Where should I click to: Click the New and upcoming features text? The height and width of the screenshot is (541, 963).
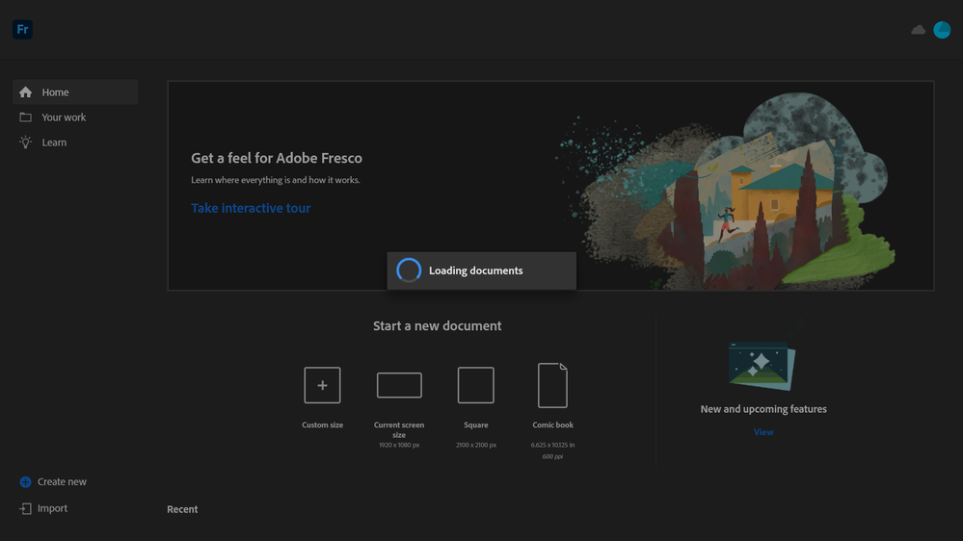(763, 408)
